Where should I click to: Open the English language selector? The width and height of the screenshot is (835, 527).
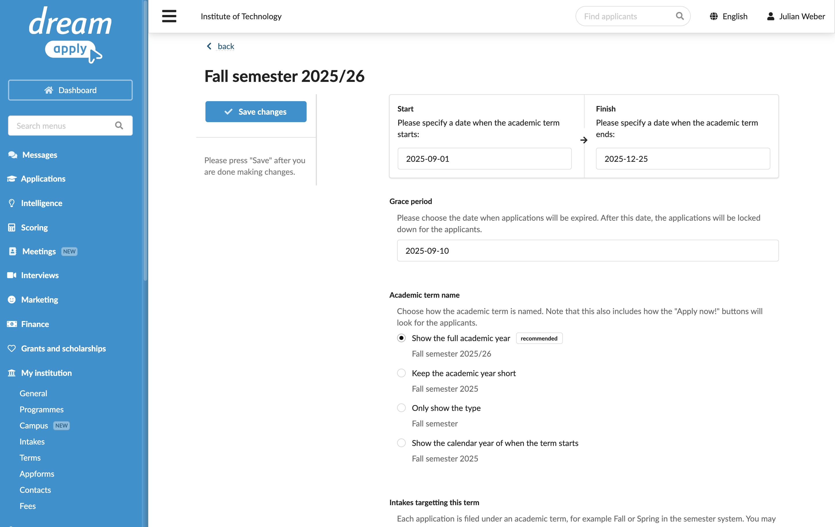click(729, 16)
